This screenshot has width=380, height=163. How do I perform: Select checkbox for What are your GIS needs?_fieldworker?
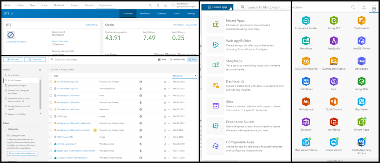50,130
